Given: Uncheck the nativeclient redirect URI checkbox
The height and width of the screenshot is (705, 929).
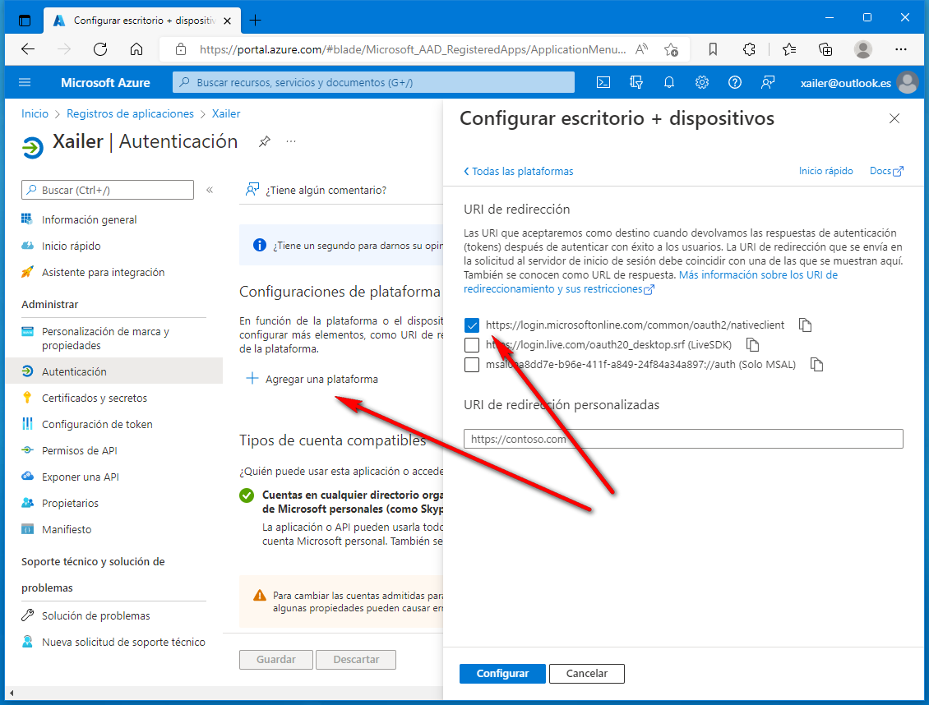Looking at the screenshot, I should click(472, 325).
